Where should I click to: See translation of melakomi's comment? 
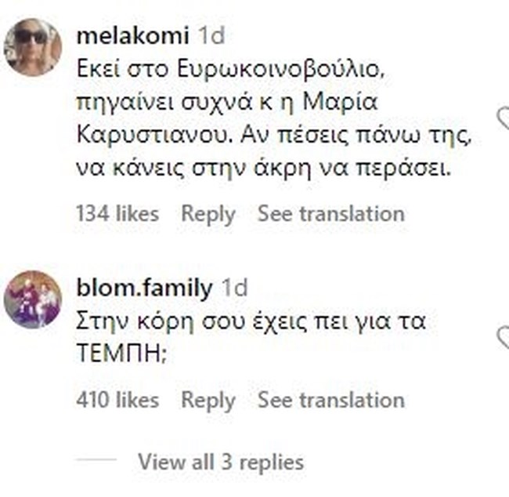[331, 213]
